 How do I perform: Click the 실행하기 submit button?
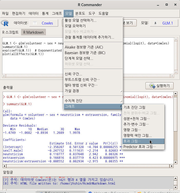point(159,86)
